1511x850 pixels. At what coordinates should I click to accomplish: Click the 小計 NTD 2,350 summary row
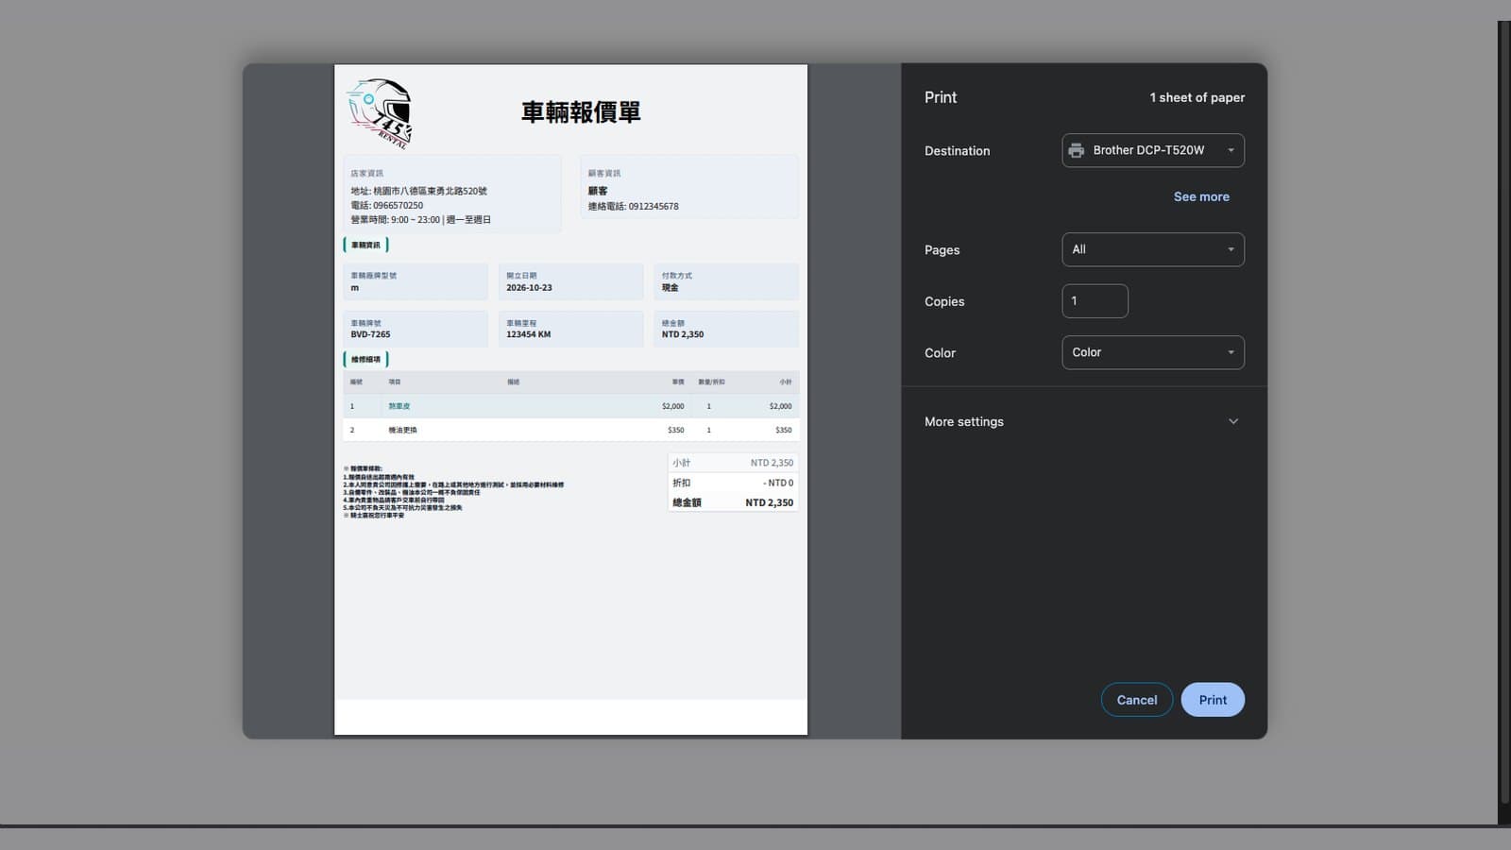(x=733, y=463)
